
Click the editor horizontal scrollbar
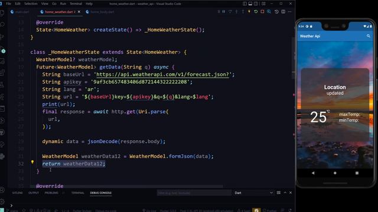tap(126, 186)
